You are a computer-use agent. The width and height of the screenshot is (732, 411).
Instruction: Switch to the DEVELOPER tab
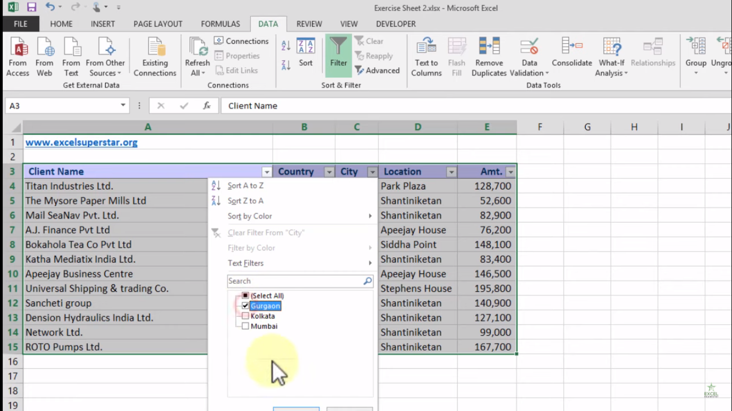point(396,24)
